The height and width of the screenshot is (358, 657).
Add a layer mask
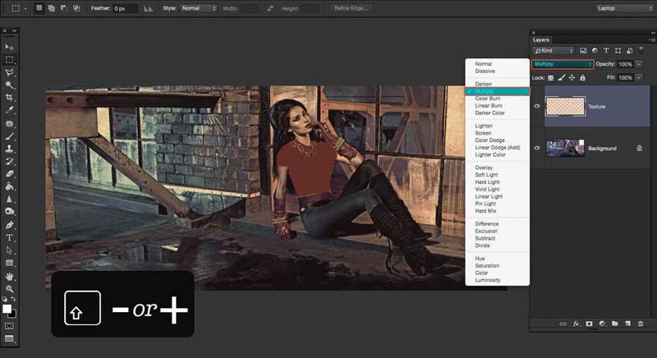click(x=588, y=324)
